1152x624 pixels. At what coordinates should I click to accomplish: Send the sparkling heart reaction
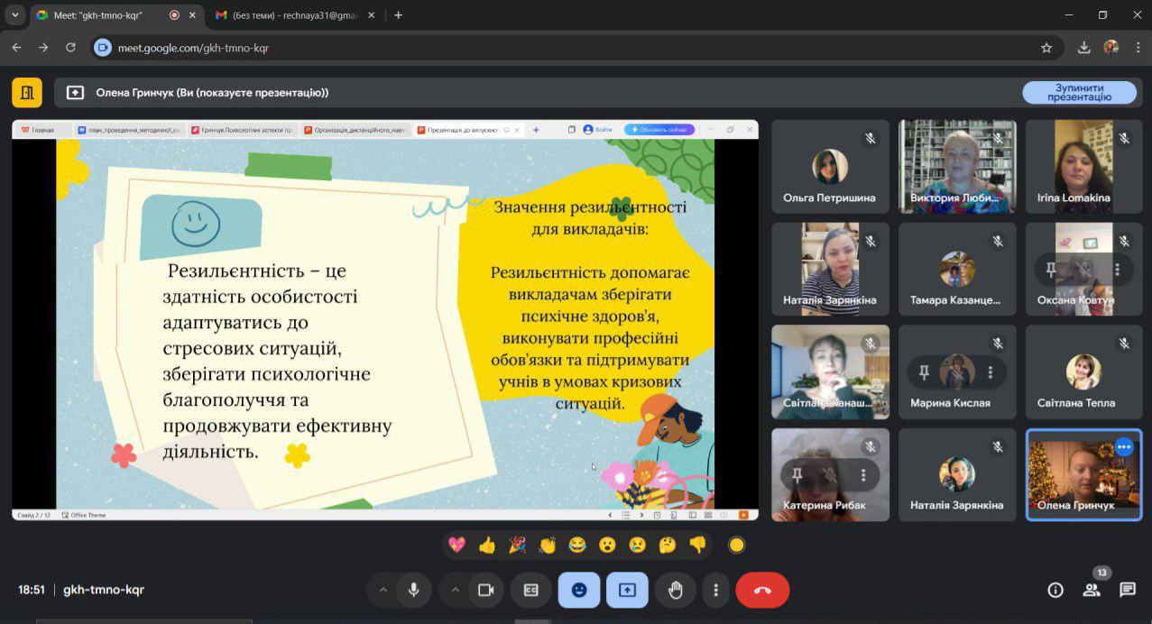coord(457,545)
